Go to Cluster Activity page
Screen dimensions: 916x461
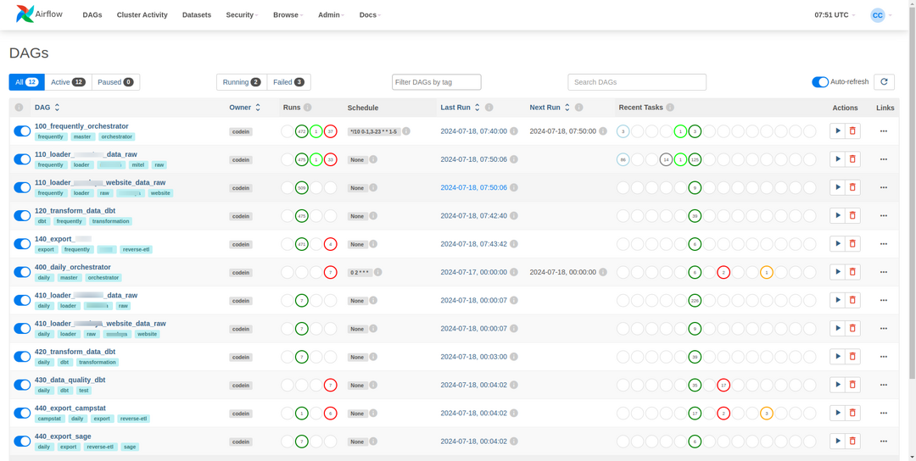coord(142,15)
